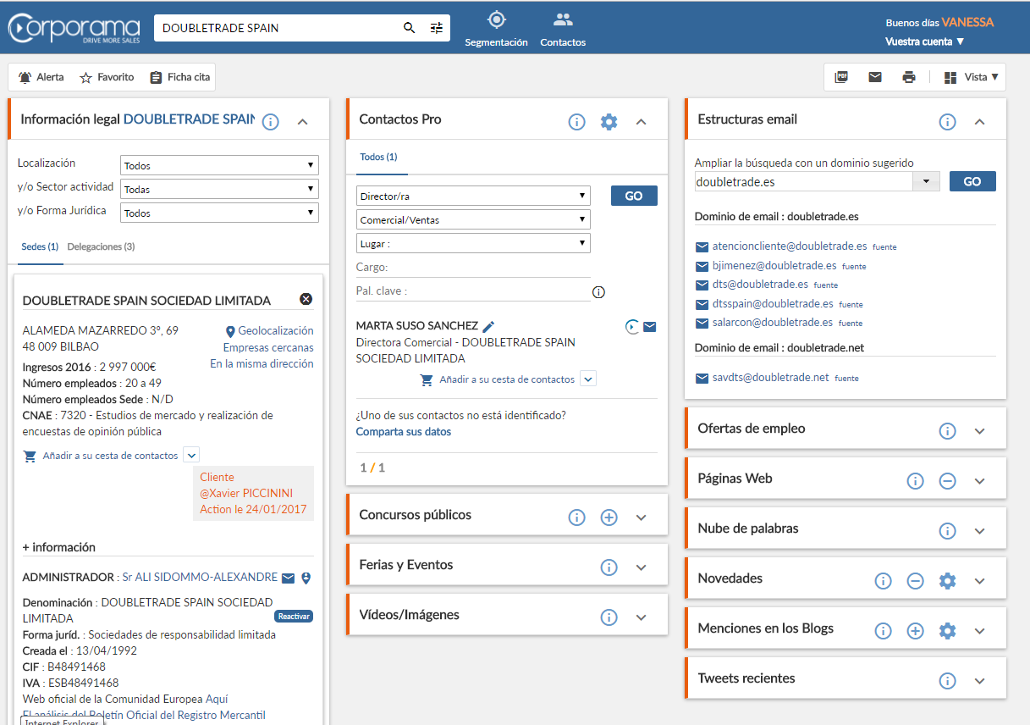Click the play-circle icon beside Marta Suso
The width and height of the screenshot is (1030, 725).
(x=631, y=327)
